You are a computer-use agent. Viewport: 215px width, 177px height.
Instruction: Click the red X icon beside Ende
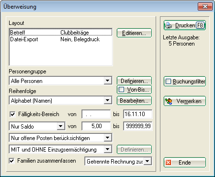[168, 163]
